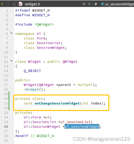
Task: Click the '#endif // WIDGET_H' line
Action: (35, 136)
